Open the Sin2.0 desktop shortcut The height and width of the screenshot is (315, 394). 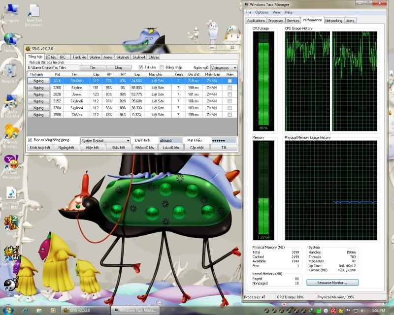(11, 225)
